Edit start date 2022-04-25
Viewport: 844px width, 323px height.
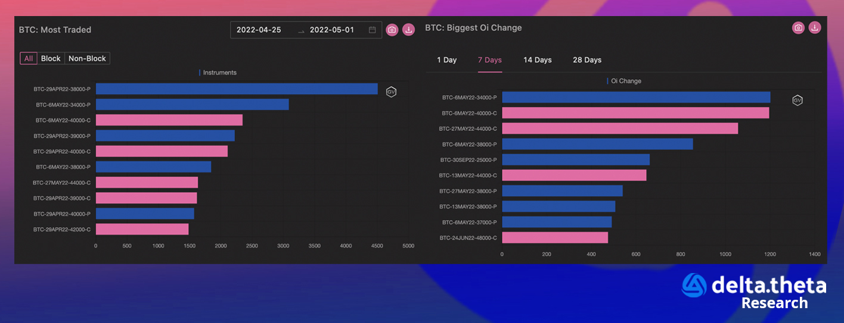259,30
